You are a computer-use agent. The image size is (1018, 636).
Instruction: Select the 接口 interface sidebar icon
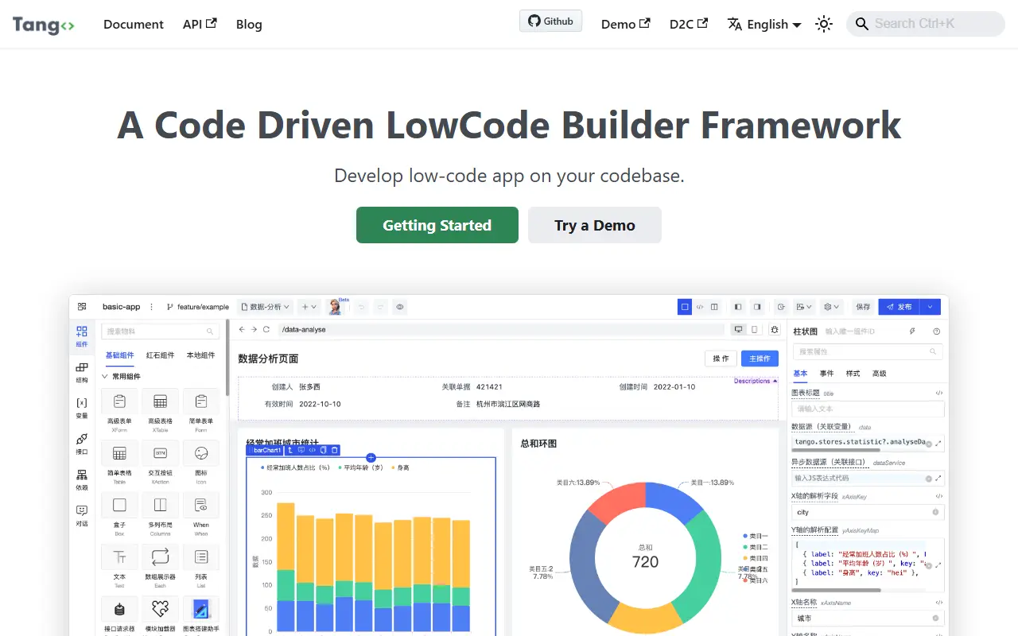click(82, 444)
